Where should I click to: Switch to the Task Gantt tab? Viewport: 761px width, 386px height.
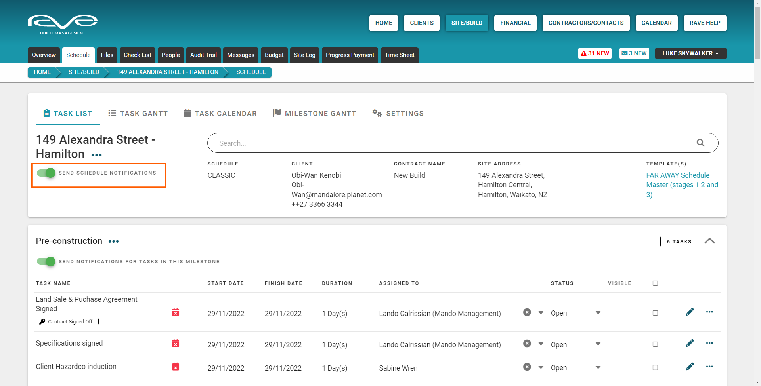pyautogui.click(x=138, y=114)
